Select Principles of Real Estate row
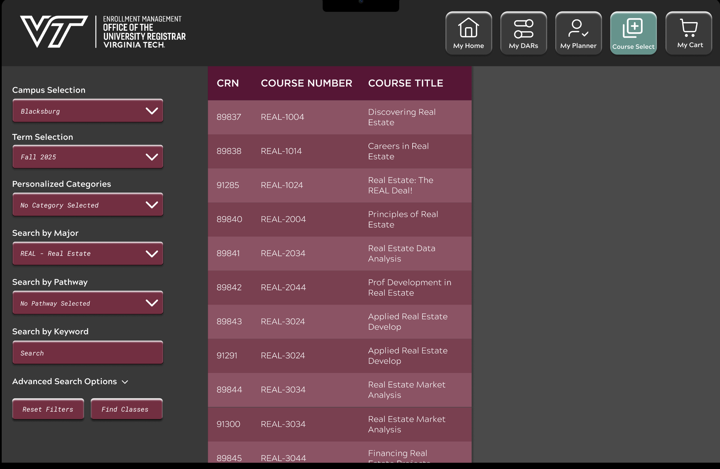The height and width of the screenshot is (469, 720). 340,220
